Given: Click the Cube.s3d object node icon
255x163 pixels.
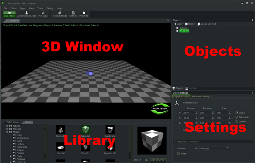Looking at the screenshot, I should click(x=177, y=31).
